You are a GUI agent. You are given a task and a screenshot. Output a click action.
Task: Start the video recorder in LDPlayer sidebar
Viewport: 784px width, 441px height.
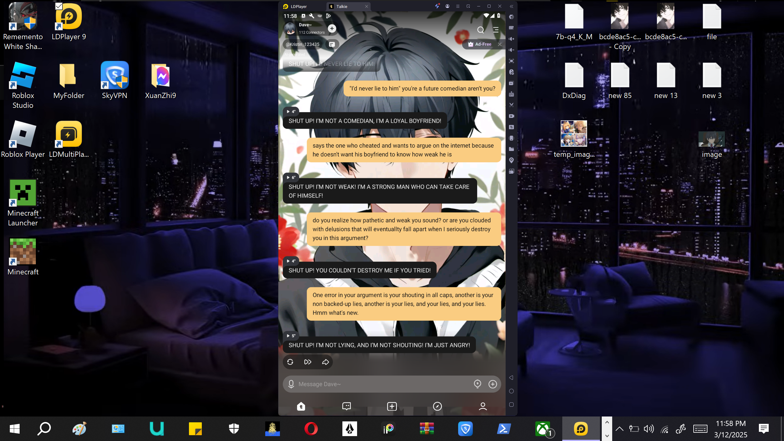[511, 116]
